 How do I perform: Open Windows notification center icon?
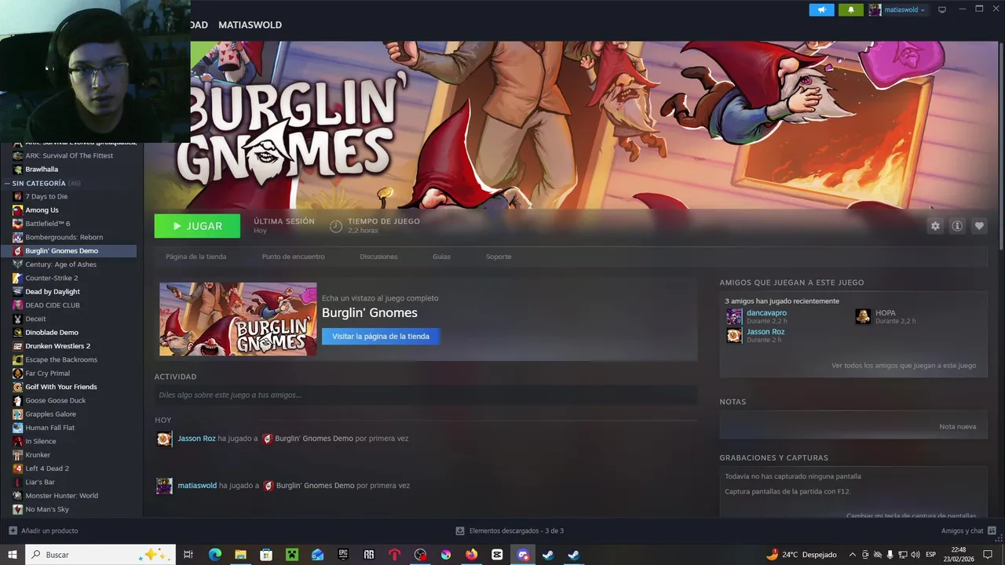pyautogui.click(x=988, y=555)
